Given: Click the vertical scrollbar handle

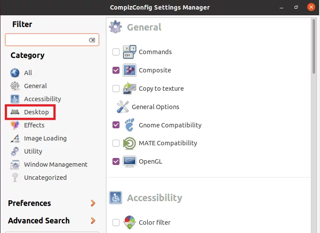Looking at the screenshot, I should coord(314,47).
